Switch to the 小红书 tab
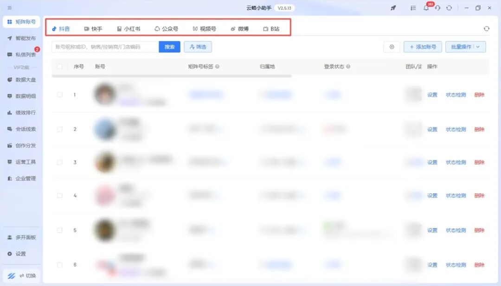The height and width of the screenshot is (286, 501). pos(128,29)
